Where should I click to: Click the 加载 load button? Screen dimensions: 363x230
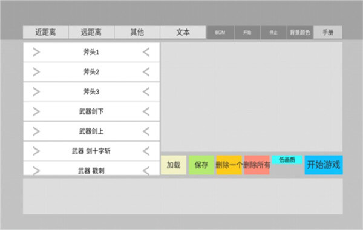[x=174, y=165]
